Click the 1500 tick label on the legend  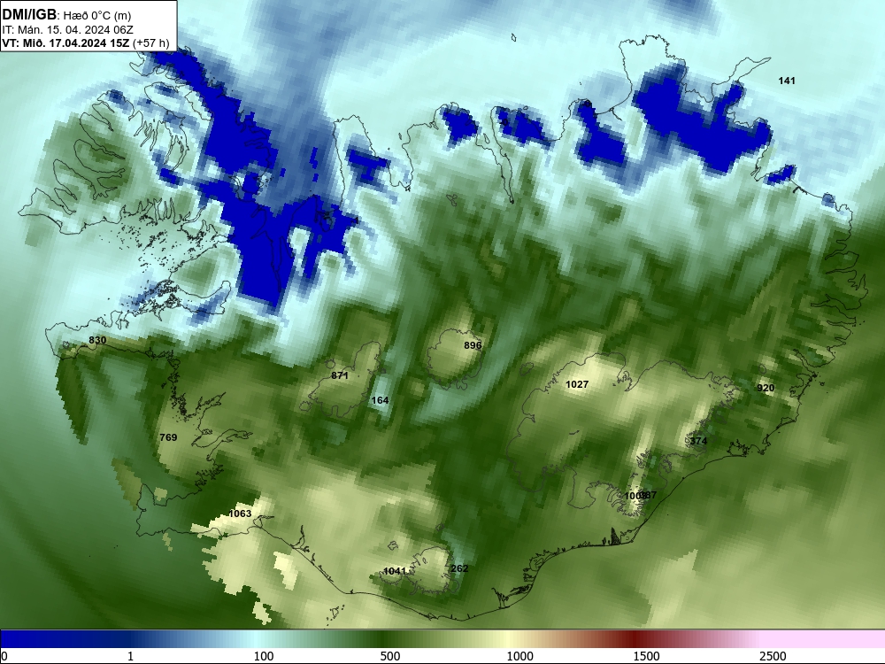pos(646,656)
